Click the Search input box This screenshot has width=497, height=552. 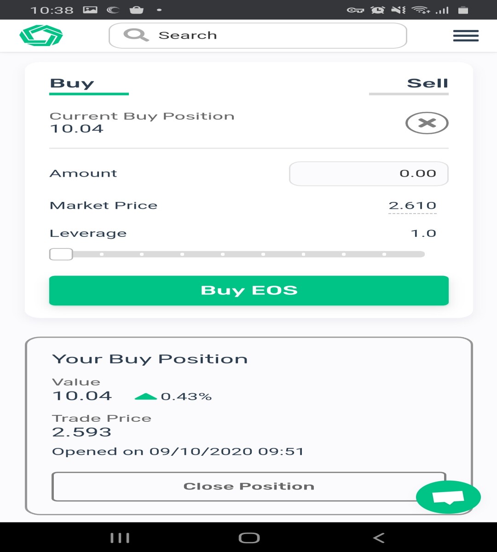point(258,35)
